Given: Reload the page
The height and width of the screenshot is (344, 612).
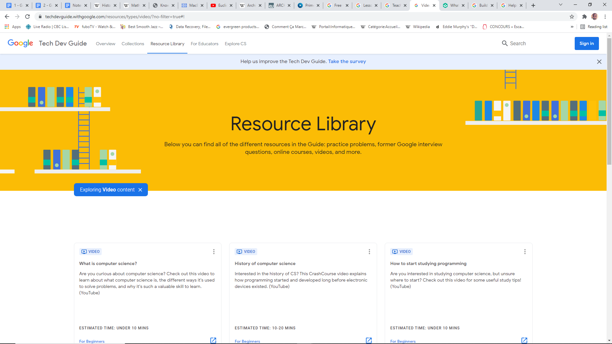Looking at the screenshot, I should 27,17.
